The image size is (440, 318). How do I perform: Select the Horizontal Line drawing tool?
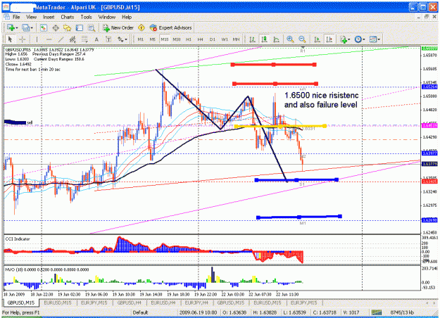(49, 39)
